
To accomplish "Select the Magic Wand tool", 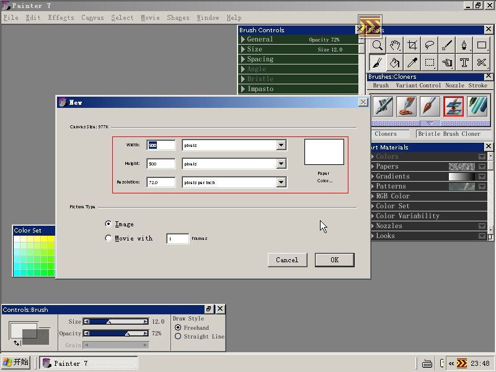I will 447,45.
